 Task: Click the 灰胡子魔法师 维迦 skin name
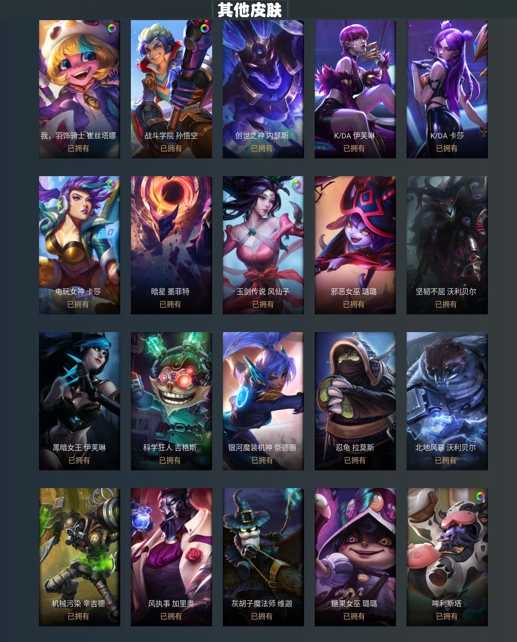pos(262,604)
